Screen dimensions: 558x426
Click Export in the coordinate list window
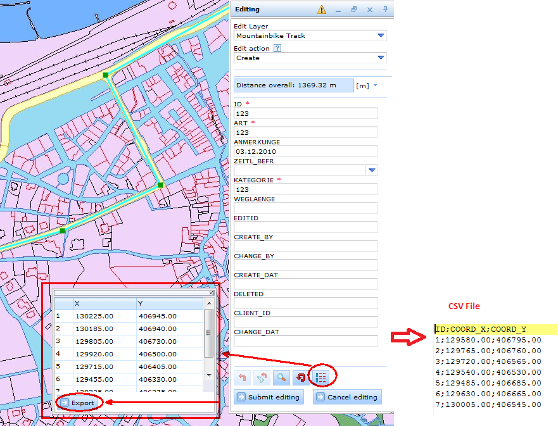click(x=77, y=403)
